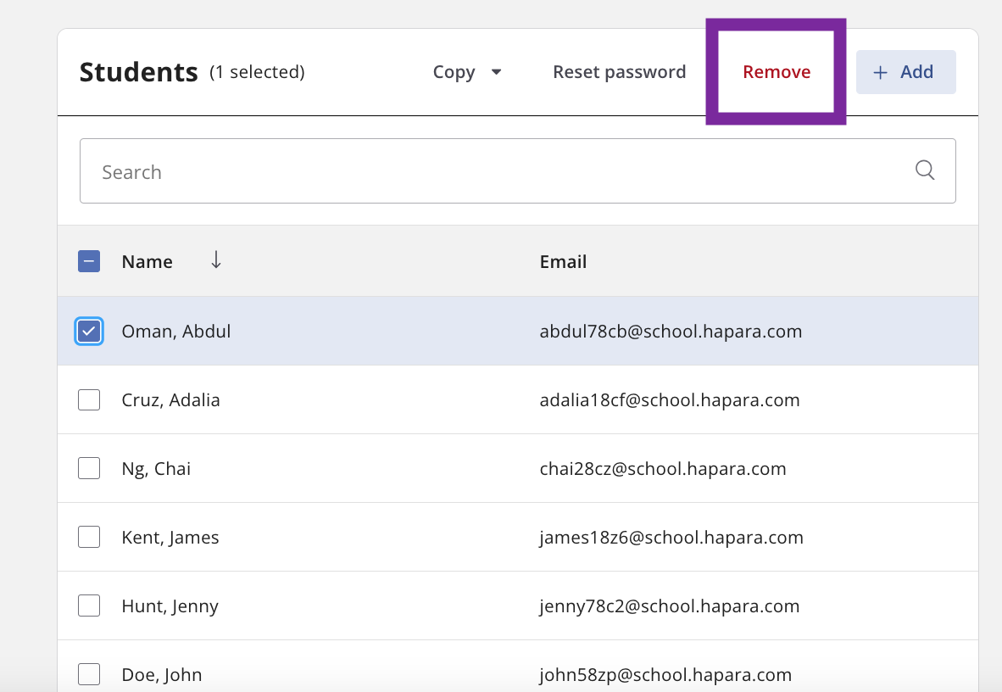Check the Kent, James checkbox
Screen dimensions: 1002x692
[x=89, y=537]
